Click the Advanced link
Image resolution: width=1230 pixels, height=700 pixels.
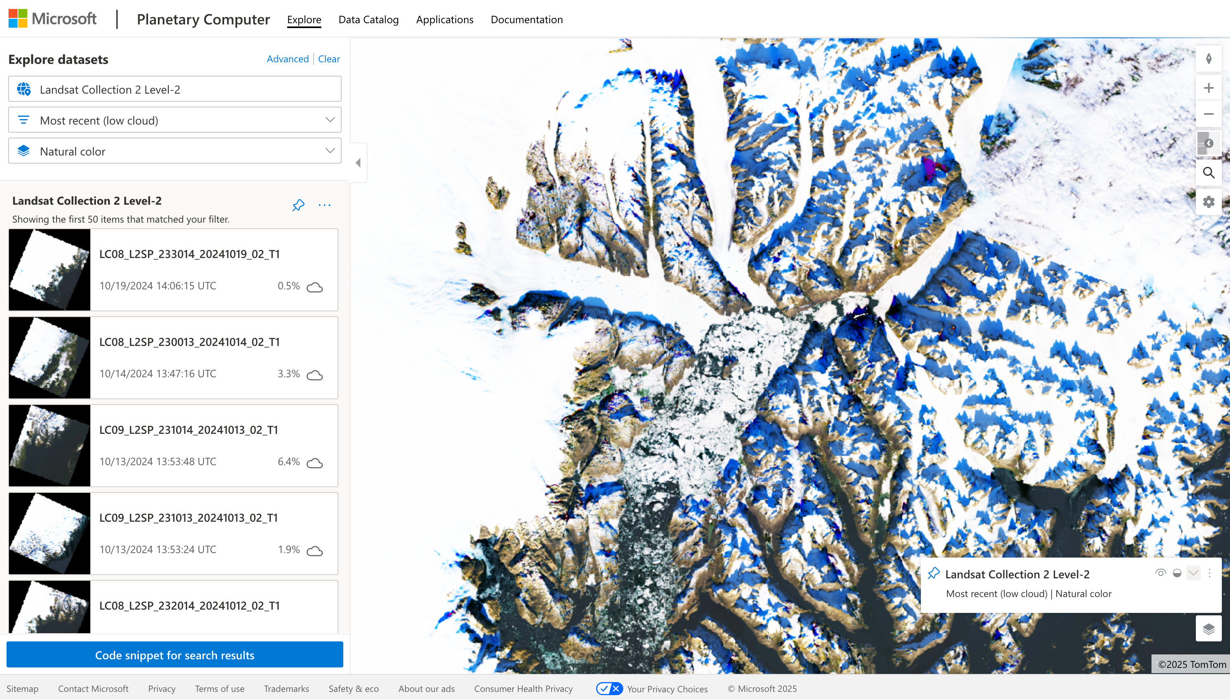[x=288, y=59]
